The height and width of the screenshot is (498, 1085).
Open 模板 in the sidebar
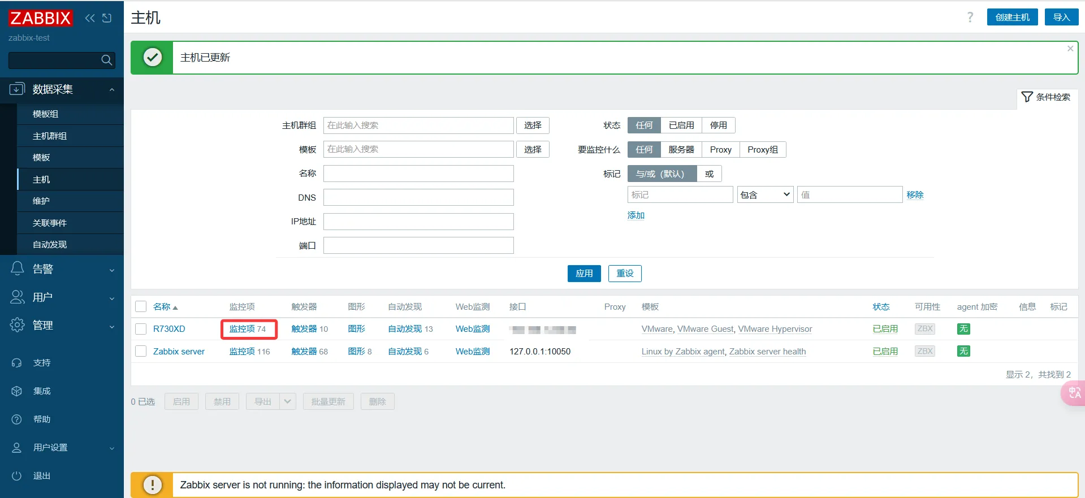point(70,158)
